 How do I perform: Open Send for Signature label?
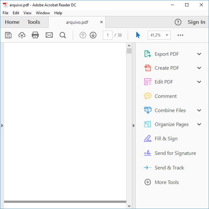click(175, 153)
